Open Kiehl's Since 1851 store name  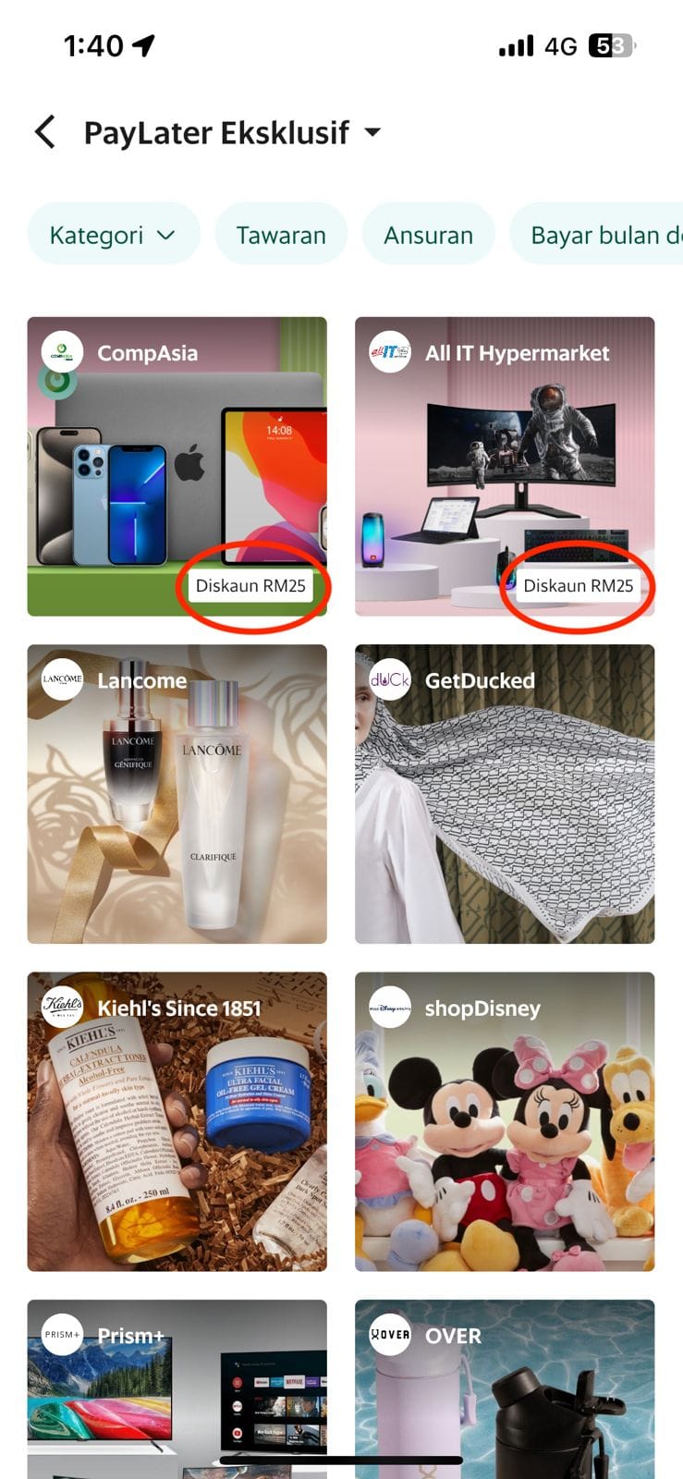pos(179,1008)
